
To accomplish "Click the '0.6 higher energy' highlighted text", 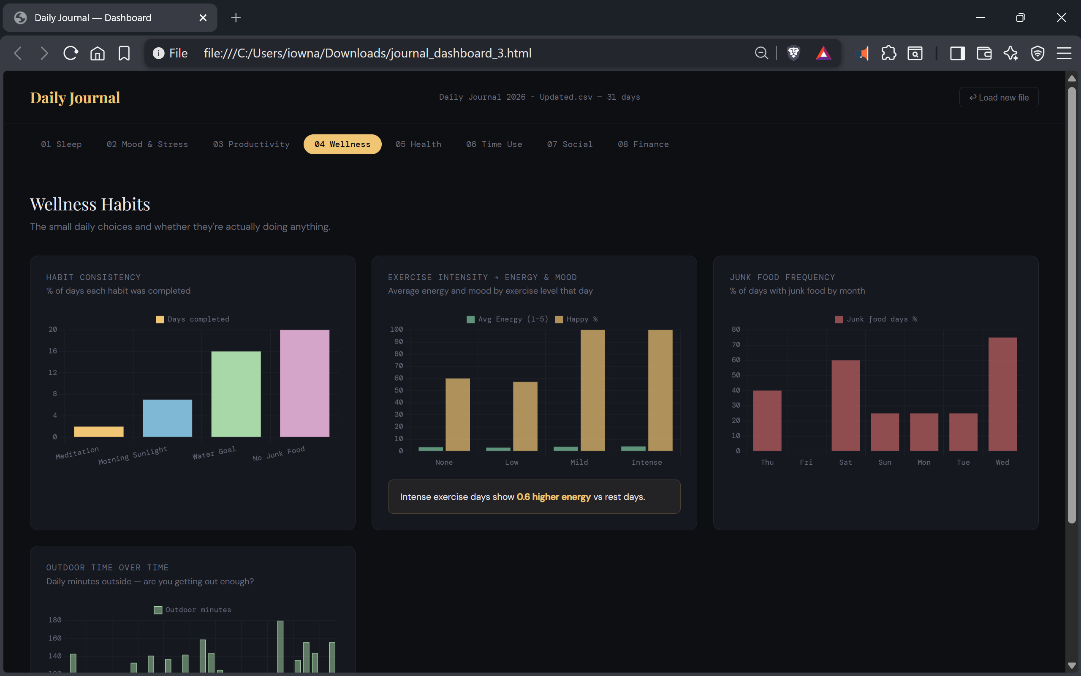I will tap(554, 497).
